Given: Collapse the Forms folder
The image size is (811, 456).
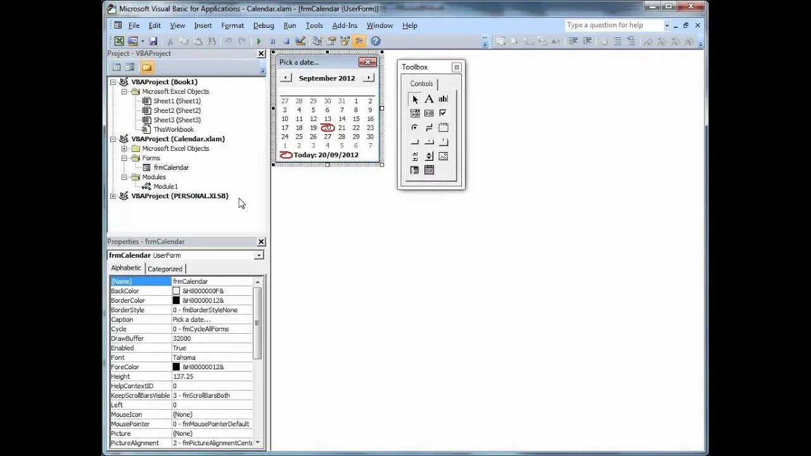Looking at the screenshot, I should click(x=125, y=158).
